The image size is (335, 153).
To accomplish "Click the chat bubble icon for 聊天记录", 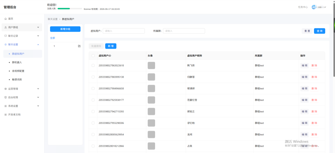I will pos(6,36).
